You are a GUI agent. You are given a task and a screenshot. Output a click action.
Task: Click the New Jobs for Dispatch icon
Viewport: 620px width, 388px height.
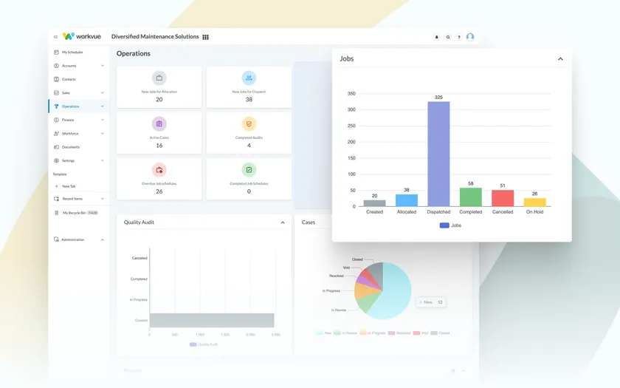(249, 78)
